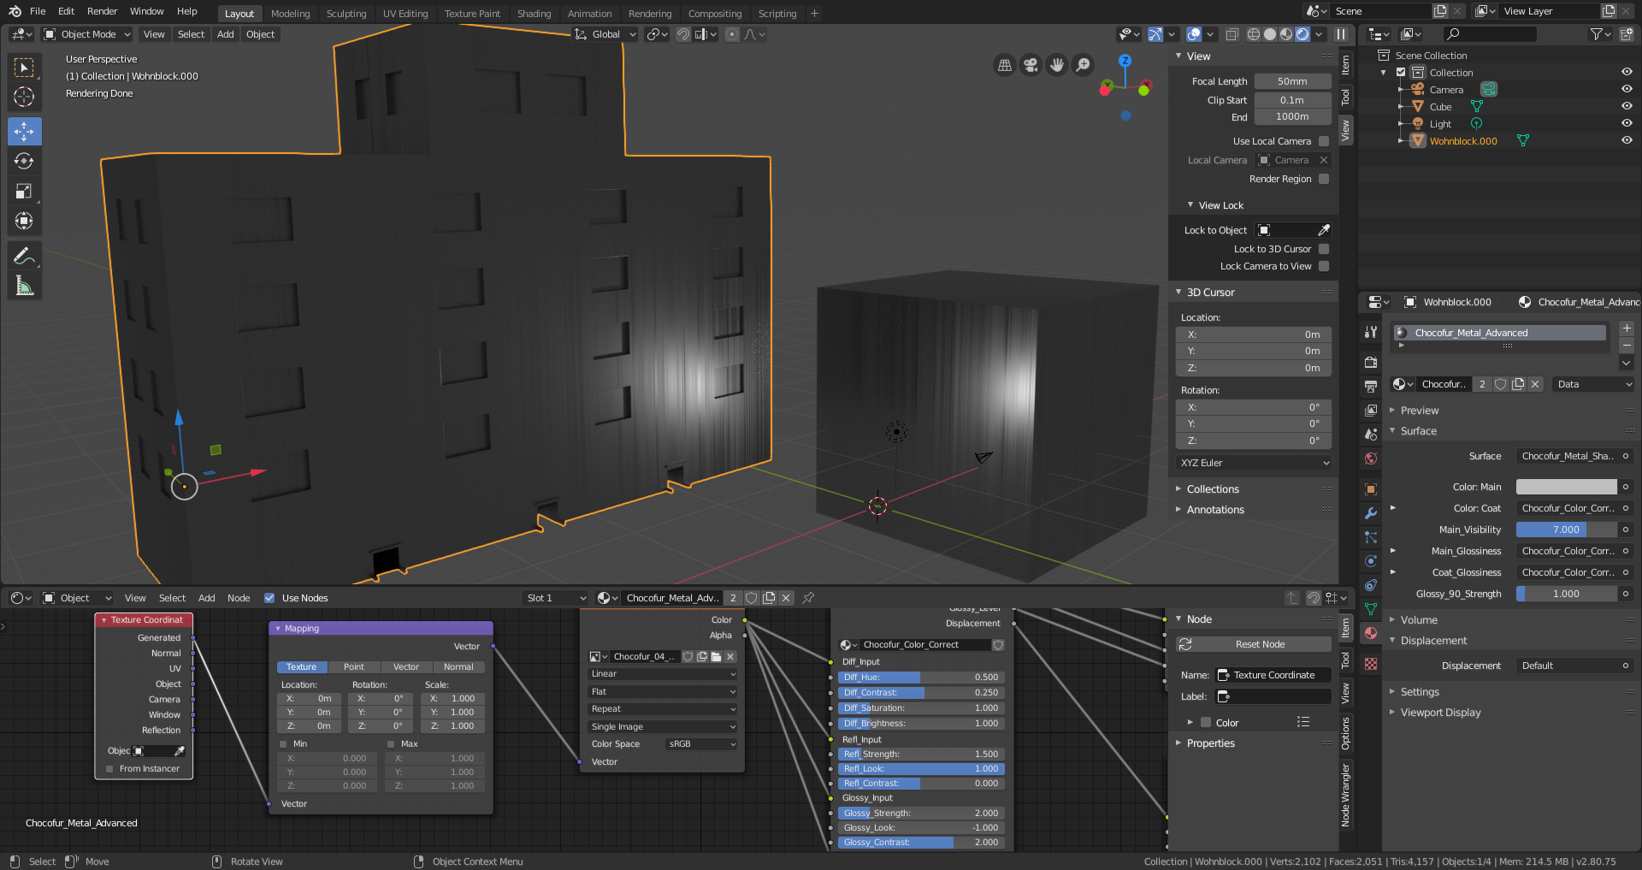The width and height of the screenshot is (1642, 870).
Task: Switch to the Shading workspace tab
Action: click(534, 14)
